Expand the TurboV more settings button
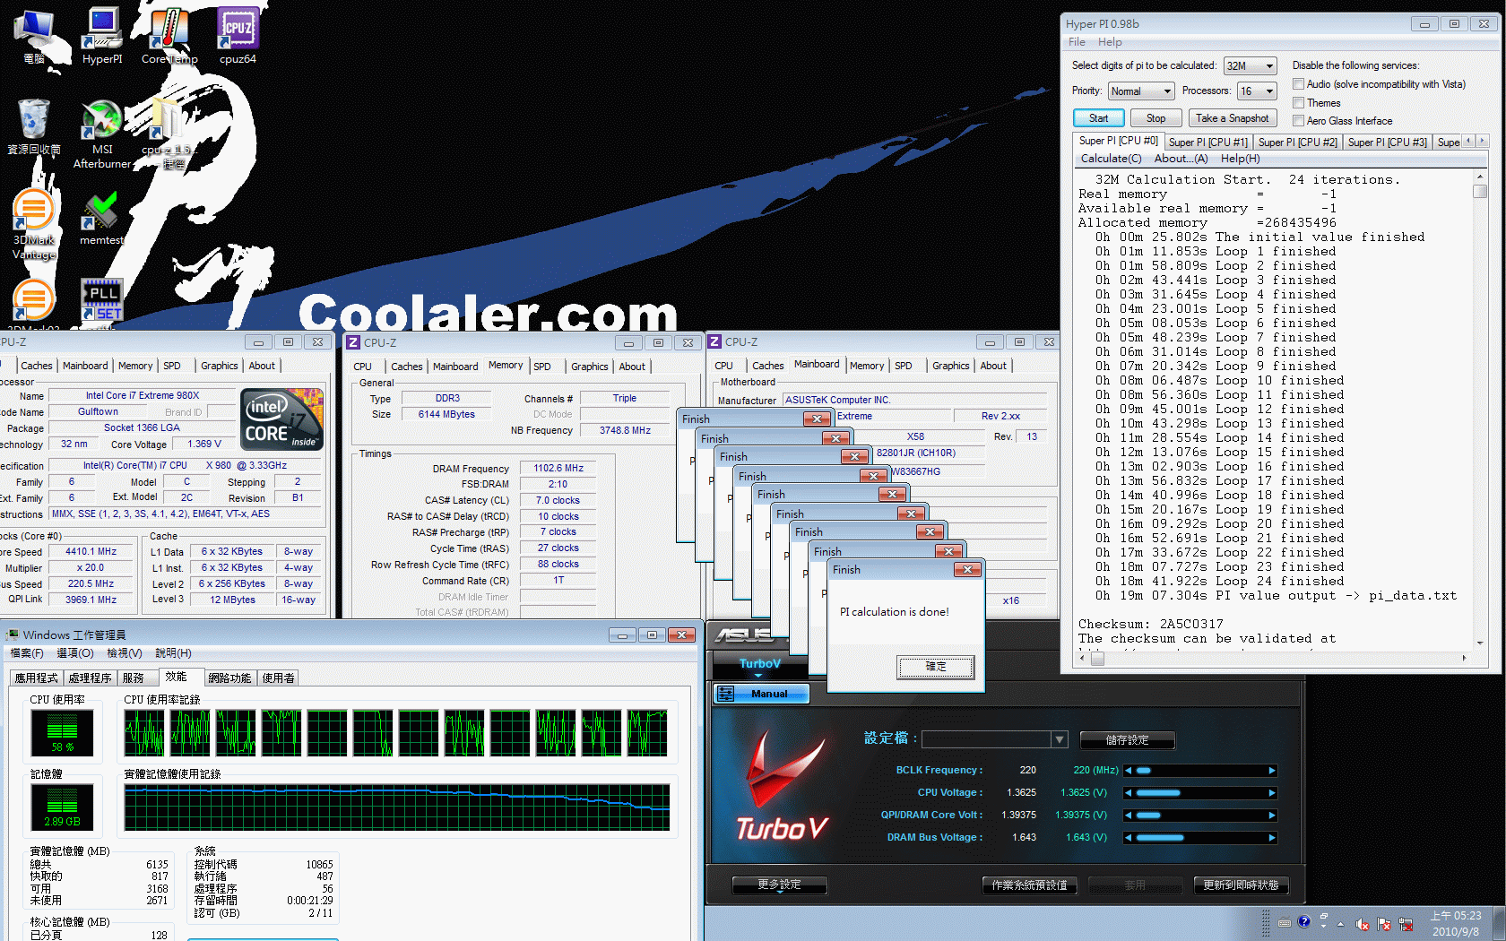This screenshot has width=1506, height=941. tap(779, 885)
